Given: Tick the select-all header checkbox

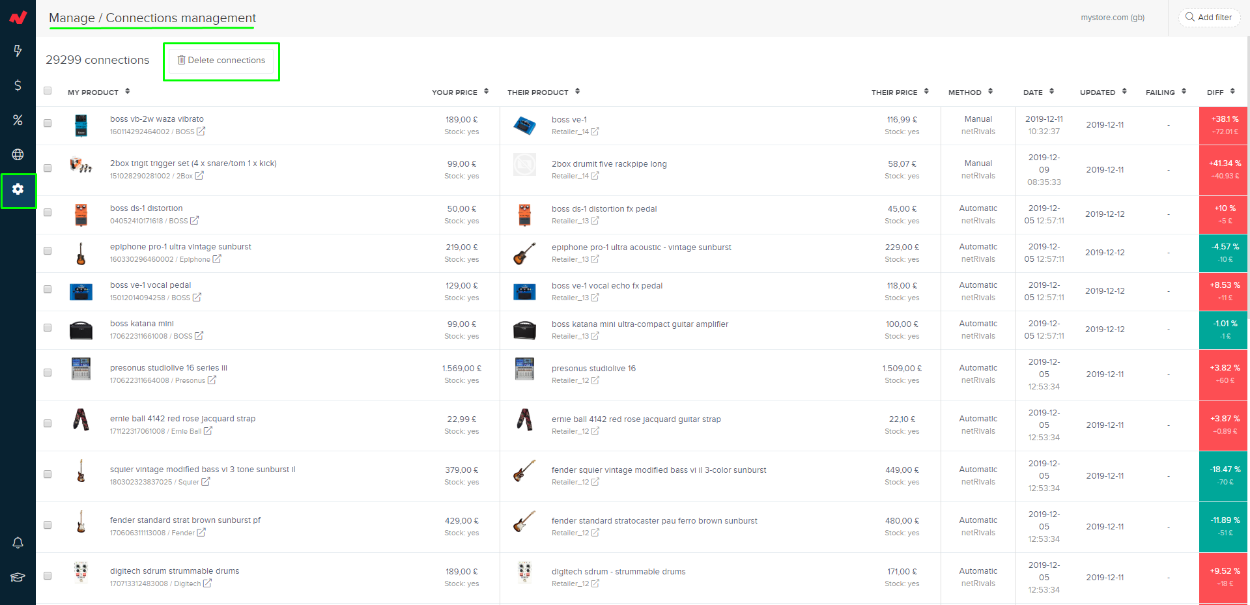Looking at the screenshot, I should [x=48, y=91].
